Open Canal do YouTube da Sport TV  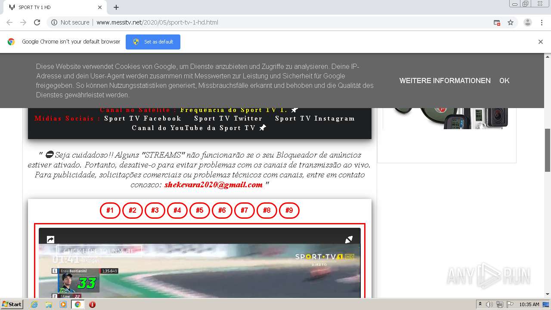point(194,128)
